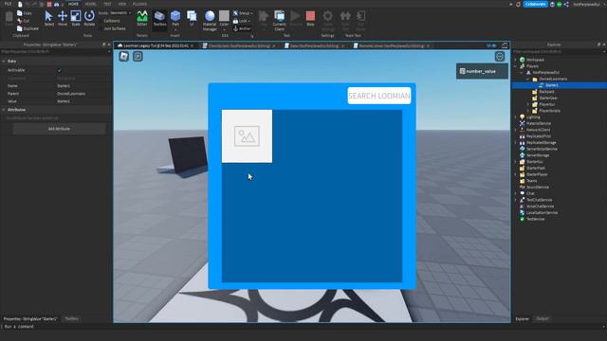Switch to the Output tab at bottom right
The width and height of the screenshot is (607, 341).
[x=543, y=318]
